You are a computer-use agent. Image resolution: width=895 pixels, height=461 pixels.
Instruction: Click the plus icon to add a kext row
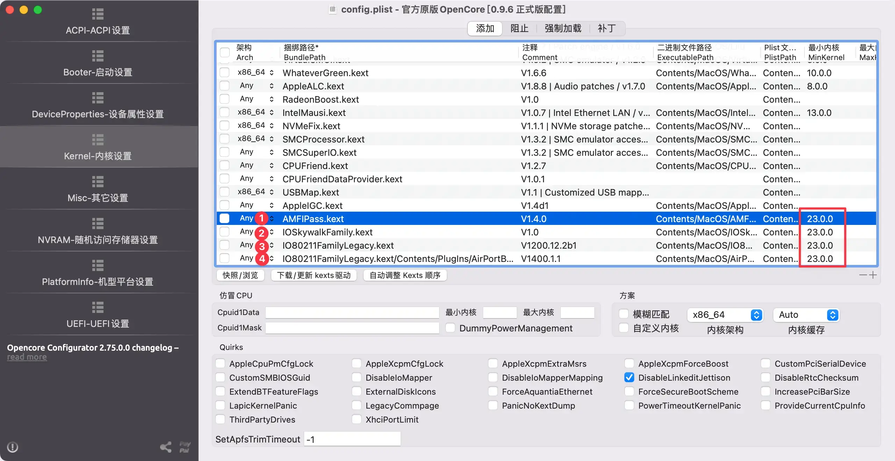click(873, 275)
